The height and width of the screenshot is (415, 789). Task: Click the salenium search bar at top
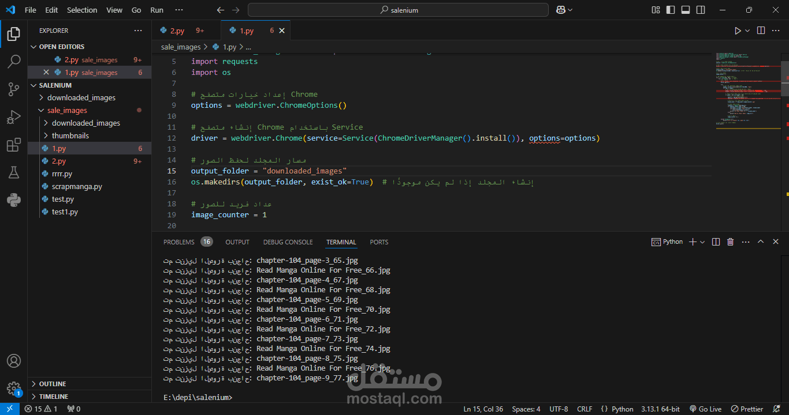pos(397,10)
